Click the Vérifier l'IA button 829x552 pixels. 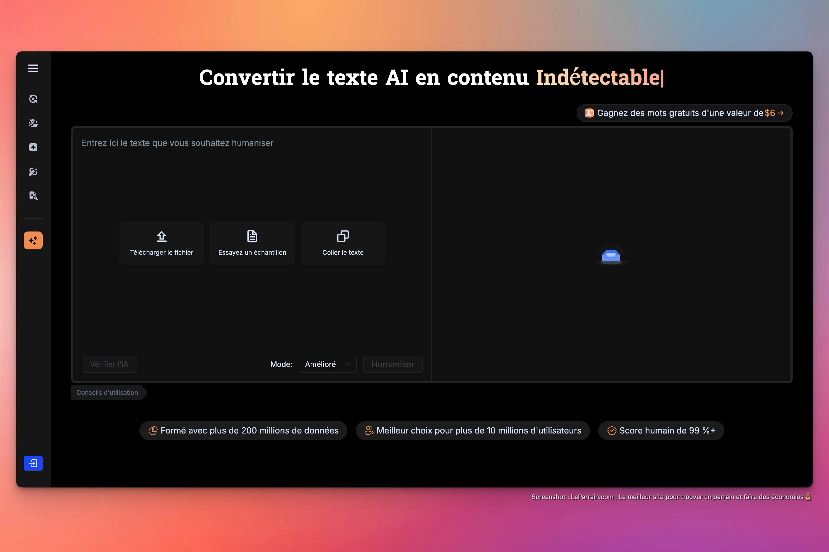(109, 364)
